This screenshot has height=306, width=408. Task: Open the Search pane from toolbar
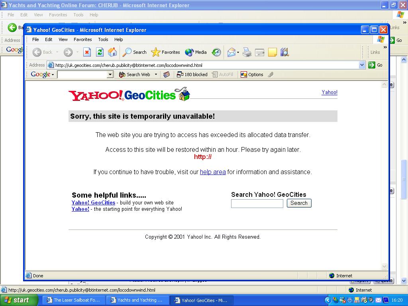click(134, 52)
